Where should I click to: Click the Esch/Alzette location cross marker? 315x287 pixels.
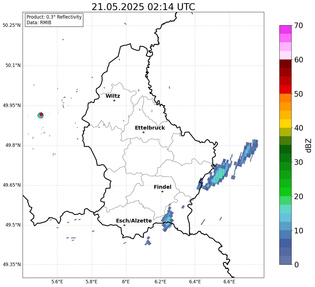tap(124, 225)
